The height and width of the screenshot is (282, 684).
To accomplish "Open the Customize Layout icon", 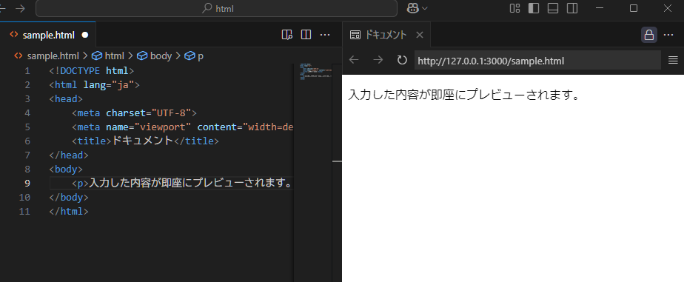I will 514,8.
